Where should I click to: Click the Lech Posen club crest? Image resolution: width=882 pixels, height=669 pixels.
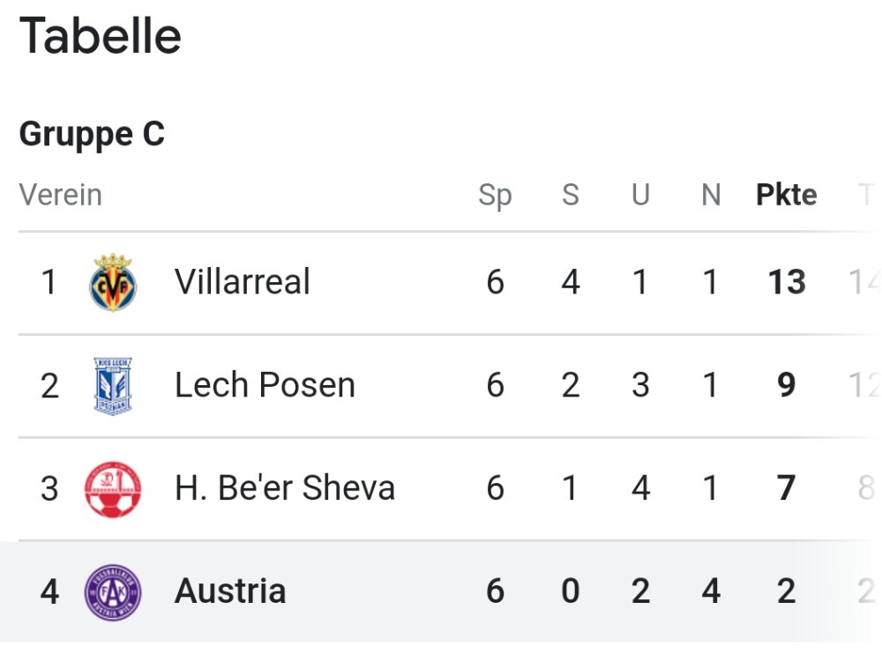pyautogui.click(x=113, y=385)
